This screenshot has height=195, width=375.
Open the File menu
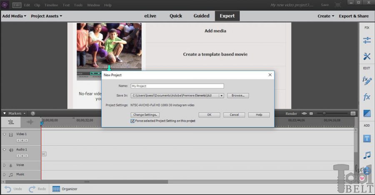coord(17,5)
